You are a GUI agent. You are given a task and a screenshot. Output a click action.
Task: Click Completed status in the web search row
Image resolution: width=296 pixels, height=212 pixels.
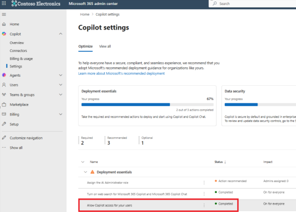click(x=224, y=192)
